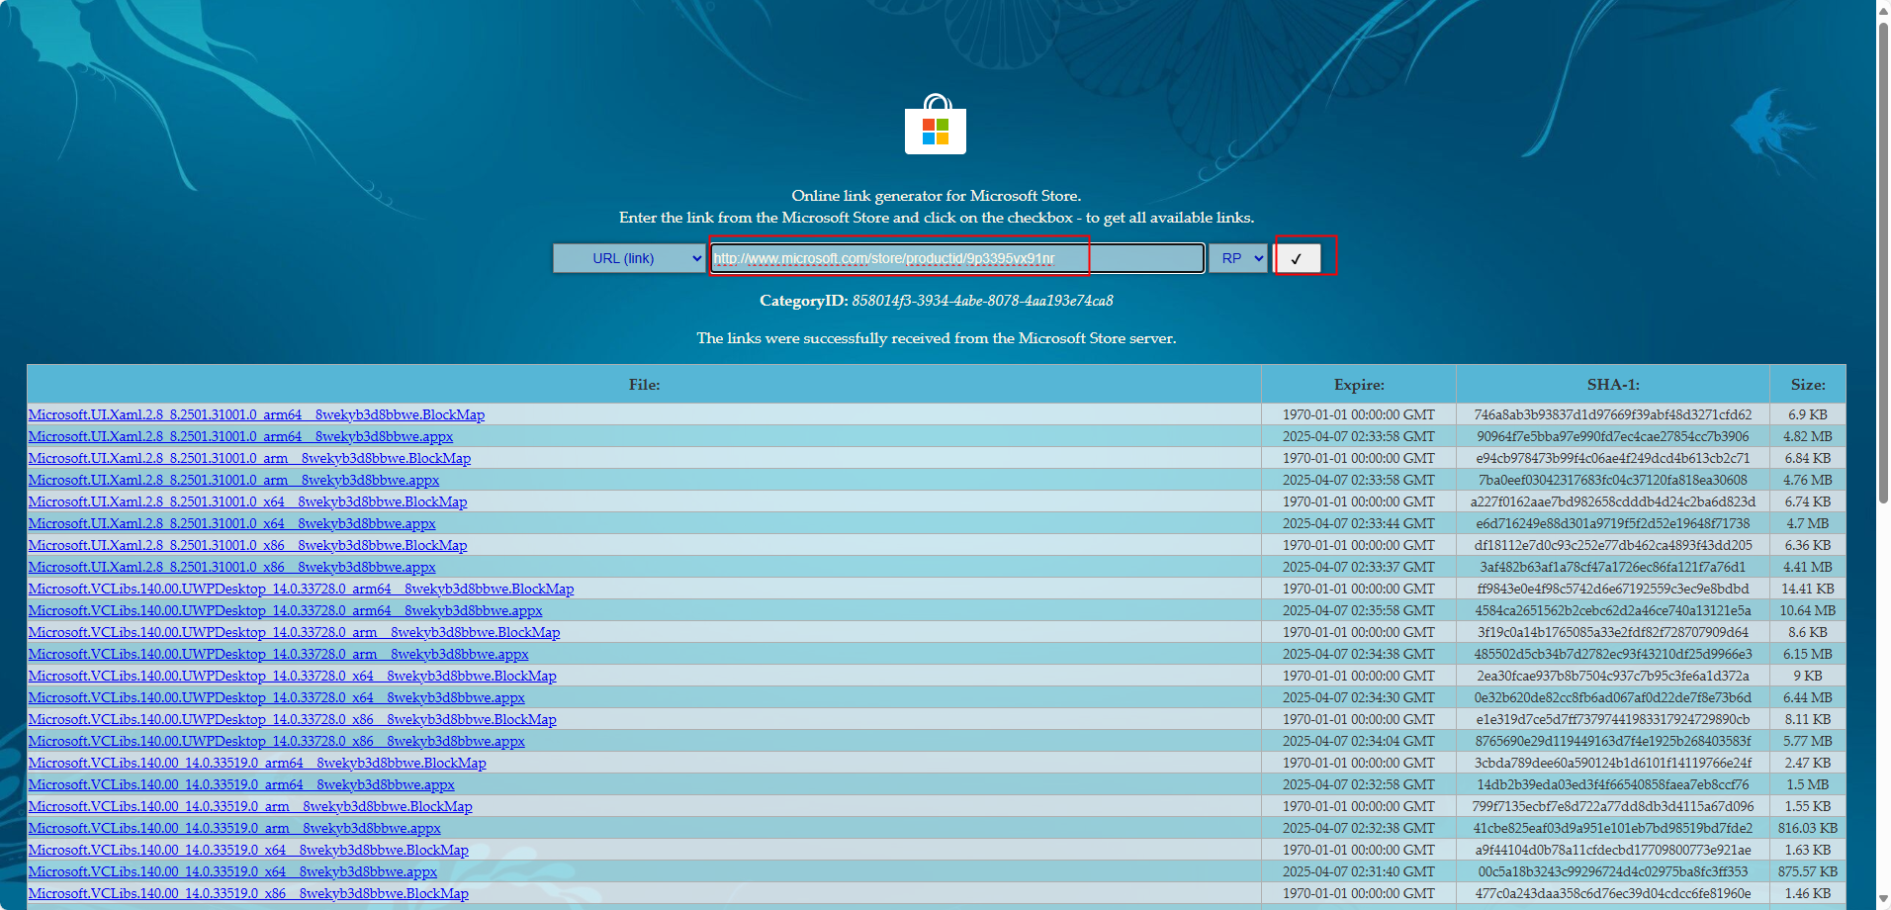
Task: Select SHA-1 hash e6d716249e88d301a9719f5f2d52e19648f71738
Action: coord(1613,523)
